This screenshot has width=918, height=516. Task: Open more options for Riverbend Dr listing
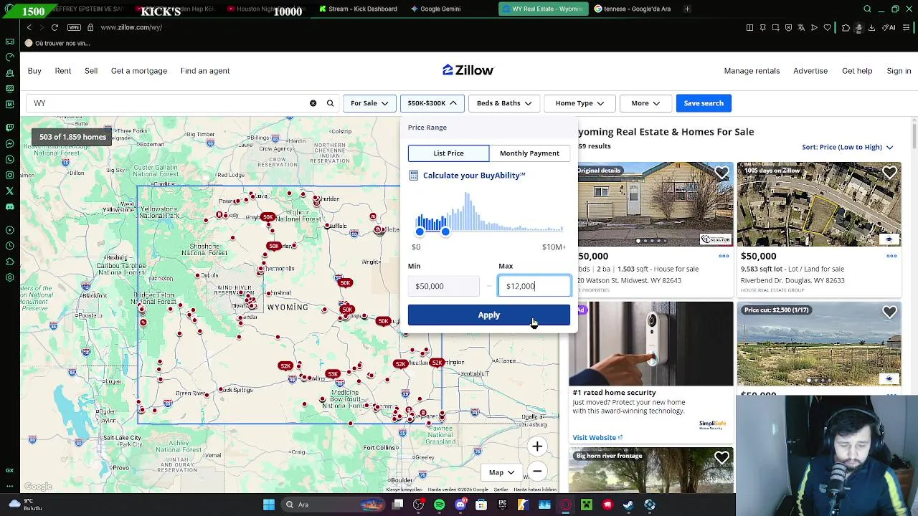(x=891, y=256)
